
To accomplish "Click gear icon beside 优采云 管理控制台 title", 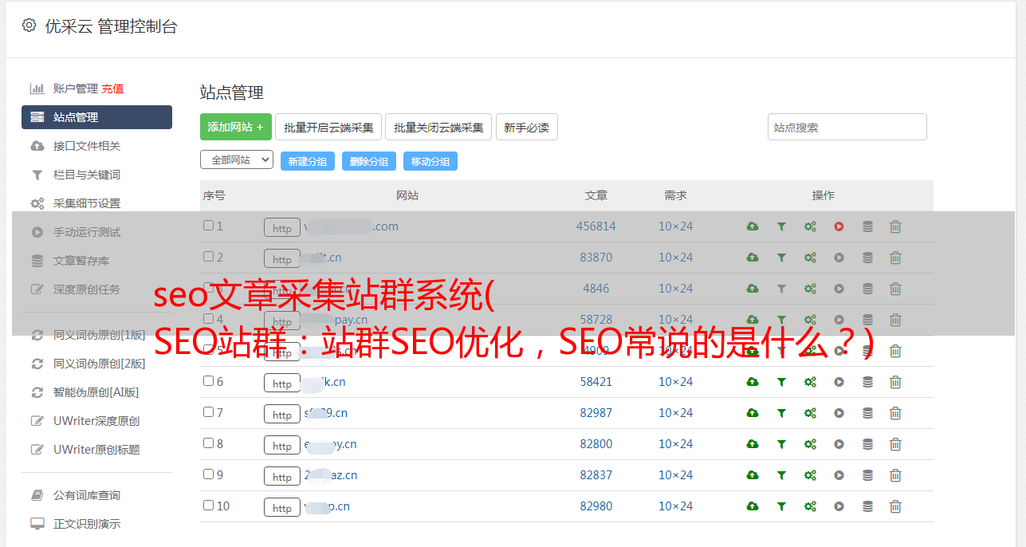I will pyautogui.click(x=29, y=26).
